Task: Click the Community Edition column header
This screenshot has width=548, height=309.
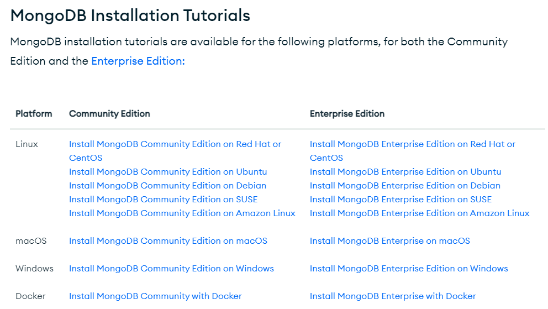Action: coord(109,114)
